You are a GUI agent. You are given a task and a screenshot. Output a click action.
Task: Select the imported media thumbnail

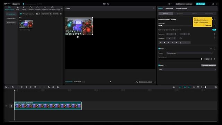26,24
